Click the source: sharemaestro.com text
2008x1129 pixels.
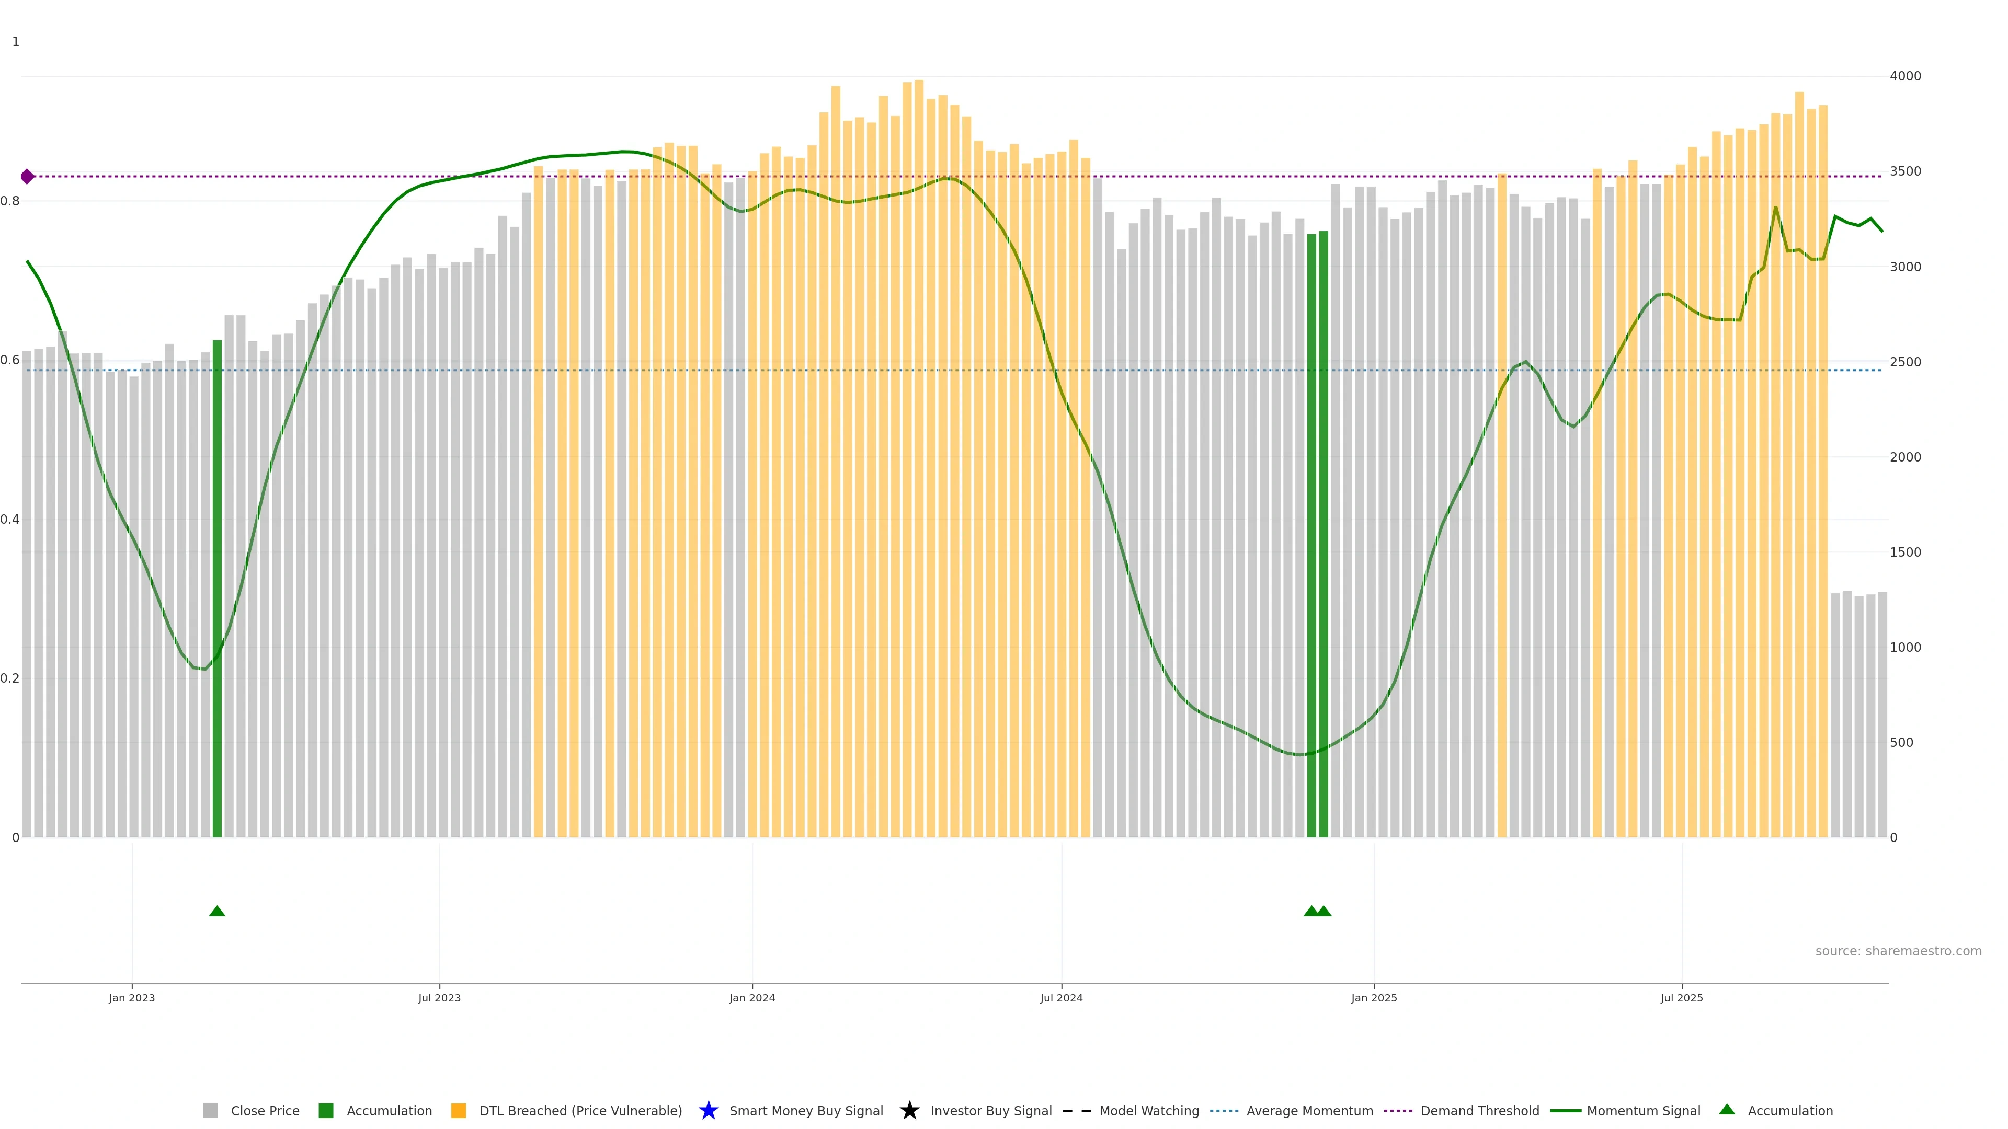(1898, 951)
